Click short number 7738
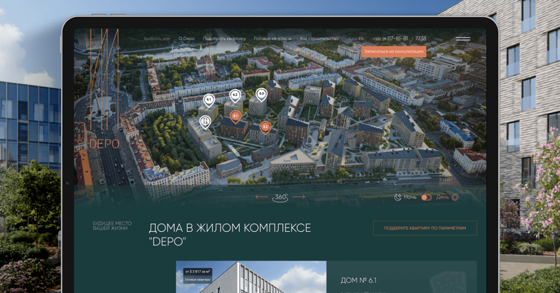560x293 pixels. coord(421,38)
